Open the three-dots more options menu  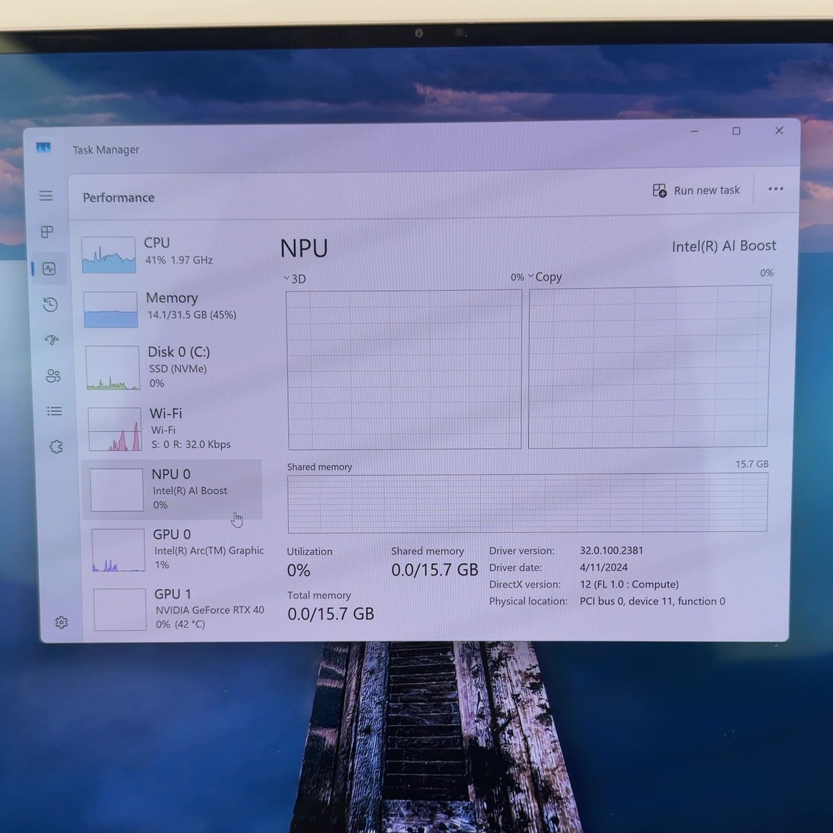click(776, 189)
